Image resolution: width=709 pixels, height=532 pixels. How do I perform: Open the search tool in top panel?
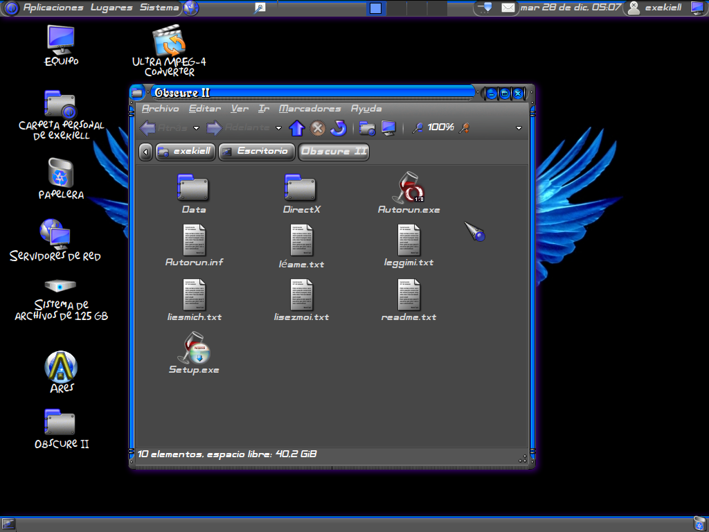tap(260, 8)
